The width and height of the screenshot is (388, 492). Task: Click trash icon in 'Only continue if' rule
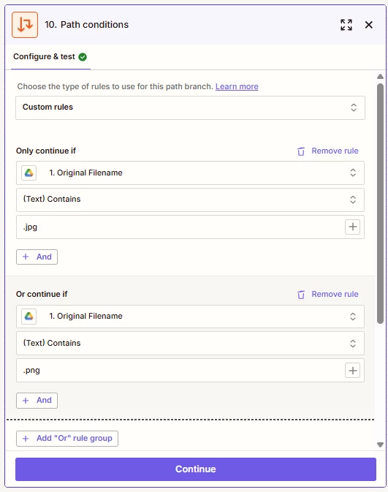point(301,151)
